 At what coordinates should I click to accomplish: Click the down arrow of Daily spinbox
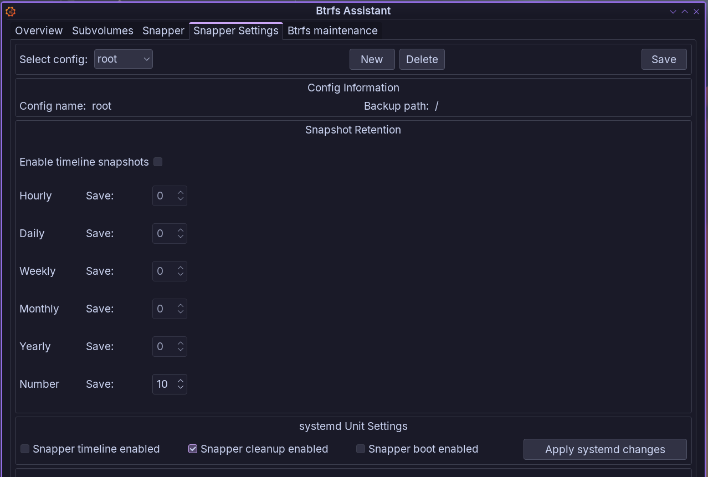pos(181,237)
